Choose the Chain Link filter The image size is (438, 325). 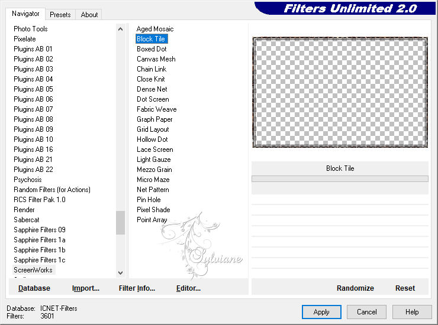152,69
